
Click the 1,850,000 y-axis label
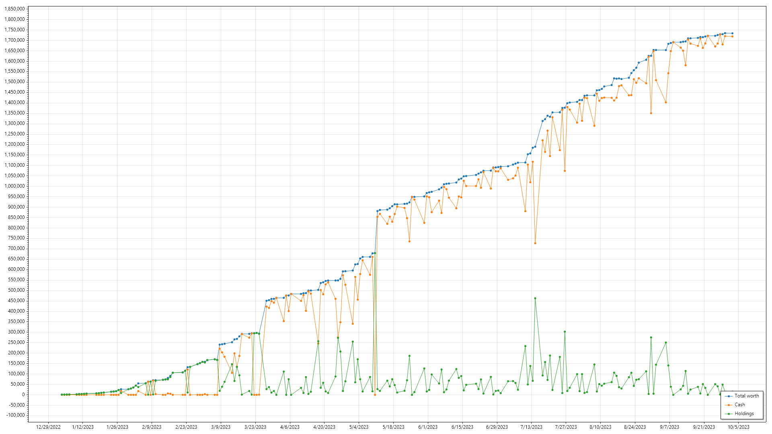14,9
